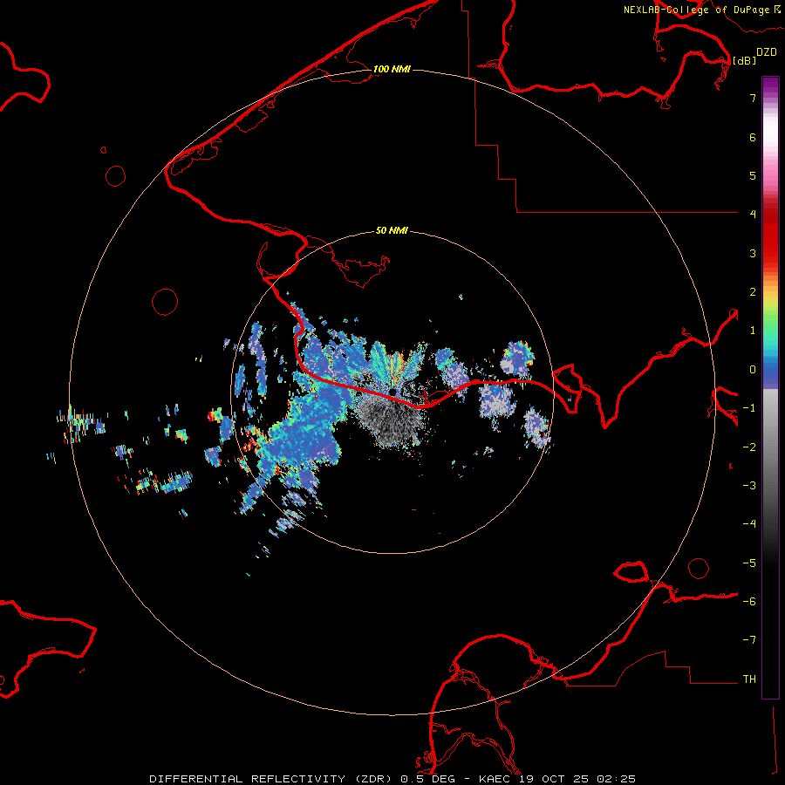This screenshot has height=785, width=785.
Task: Click the -4 dB scale tick label
Action: coord(749,524)
